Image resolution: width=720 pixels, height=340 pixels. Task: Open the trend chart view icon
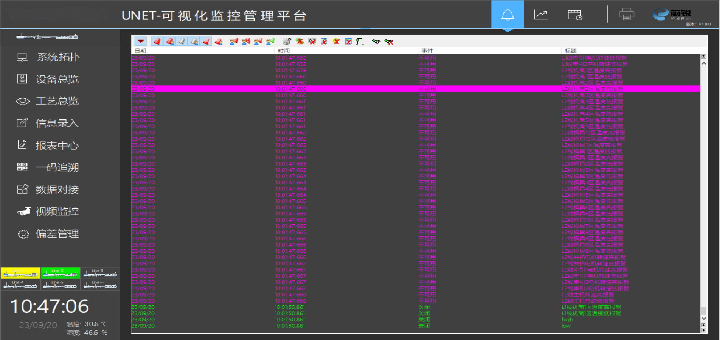point(540,15)
